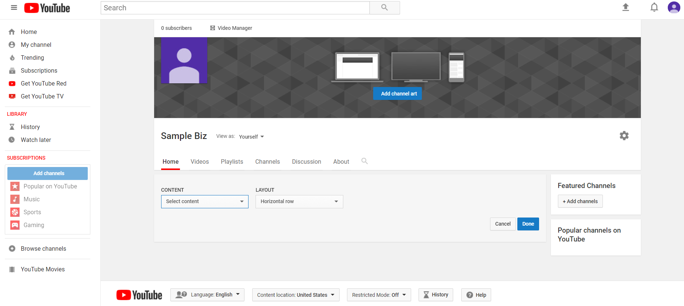Click the footer YouTube logo

(x=139, y=295)
